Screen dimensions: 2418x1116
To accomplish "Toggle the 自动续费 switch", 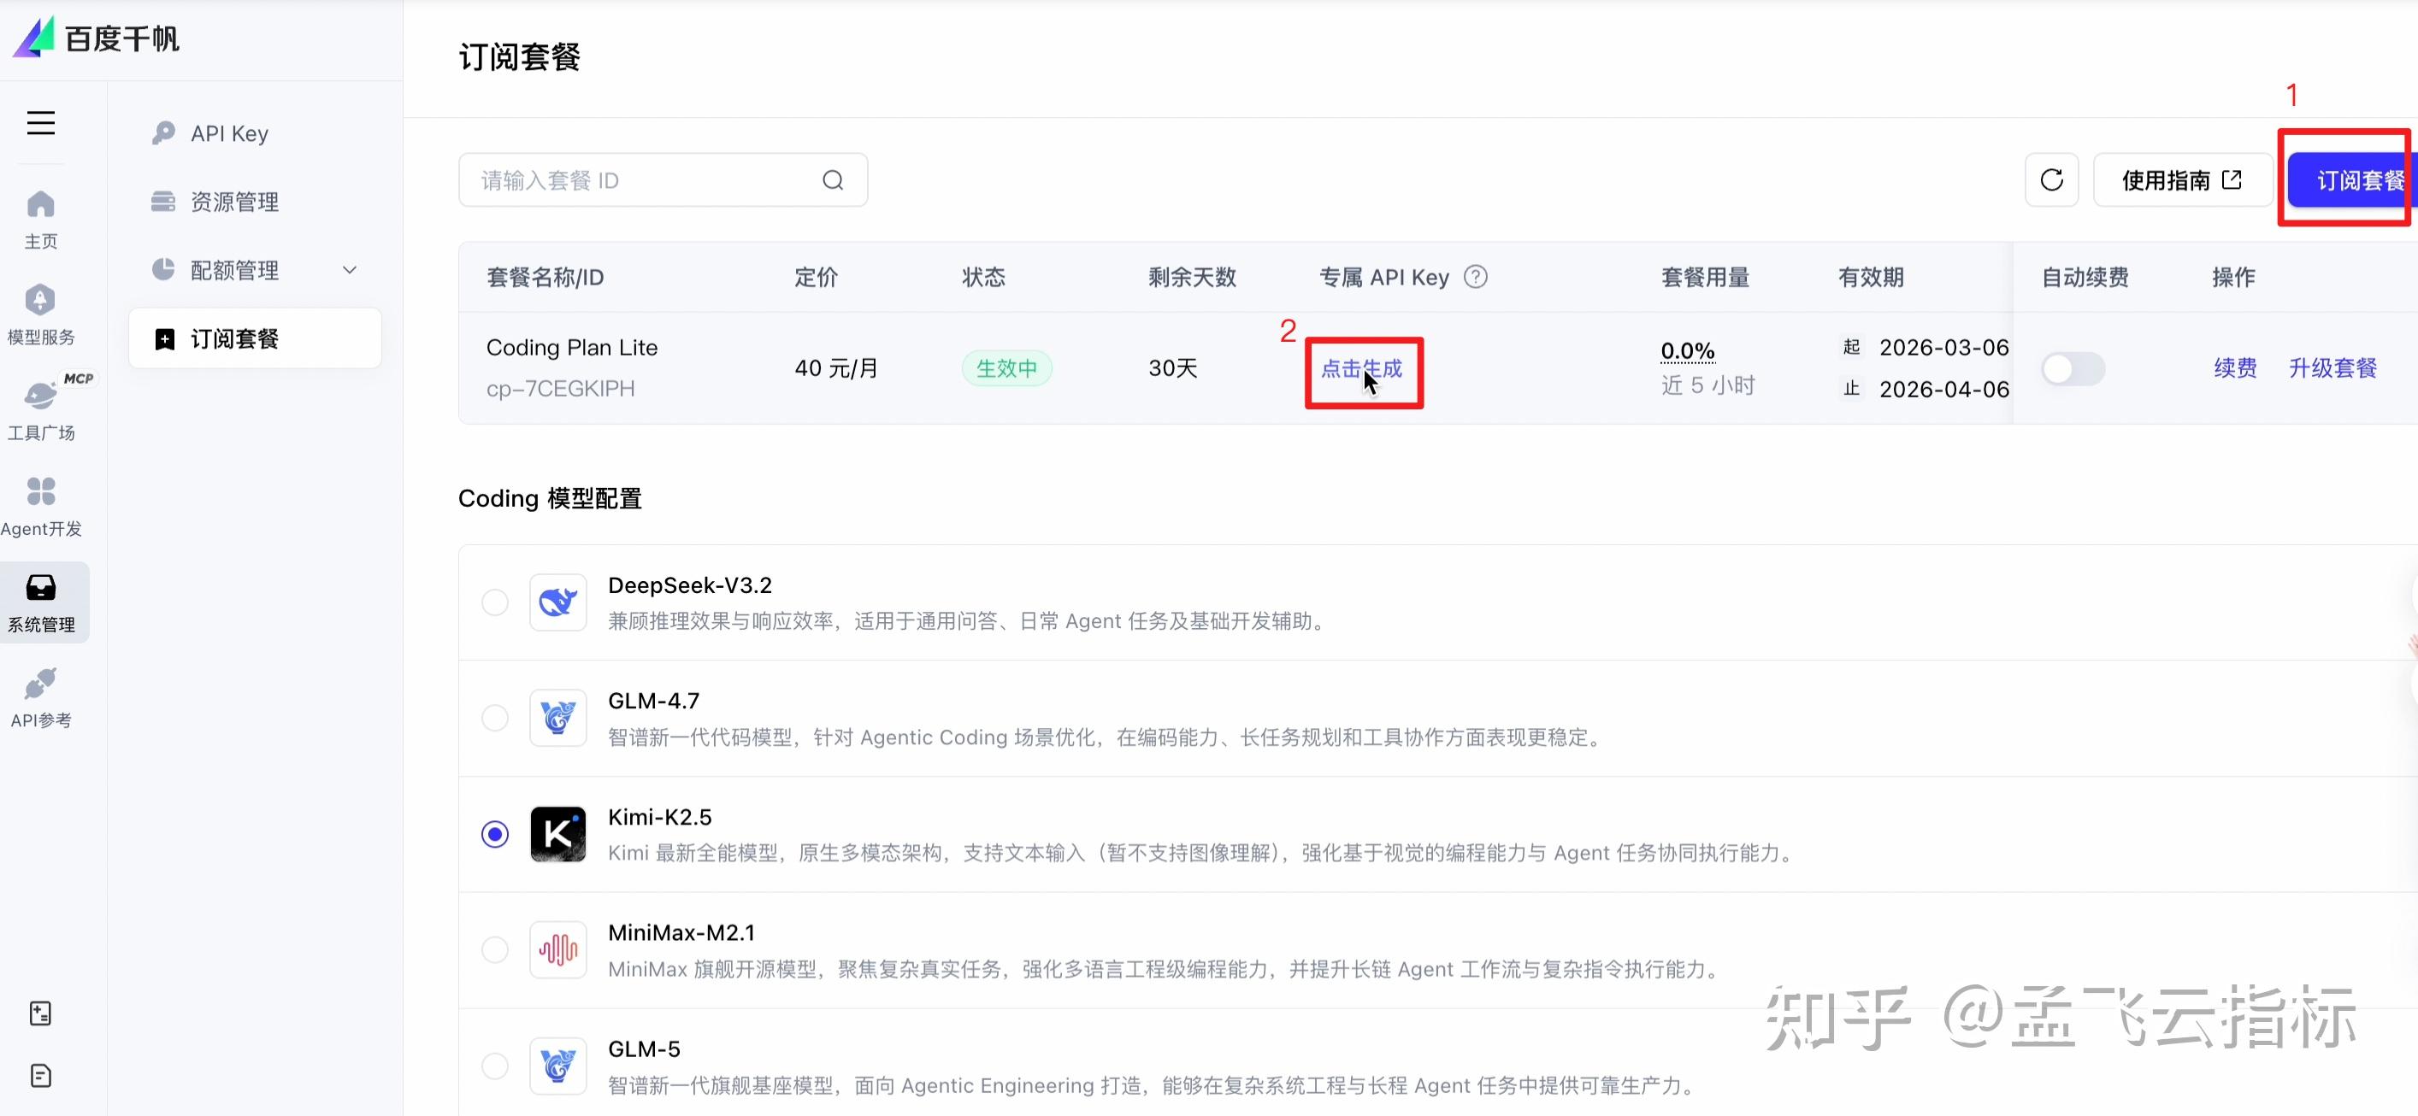I will pos(2073,368).
